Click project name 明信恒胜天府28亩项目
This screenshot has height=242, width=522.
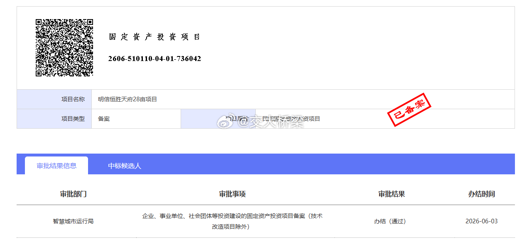click(x=127, y=99)
